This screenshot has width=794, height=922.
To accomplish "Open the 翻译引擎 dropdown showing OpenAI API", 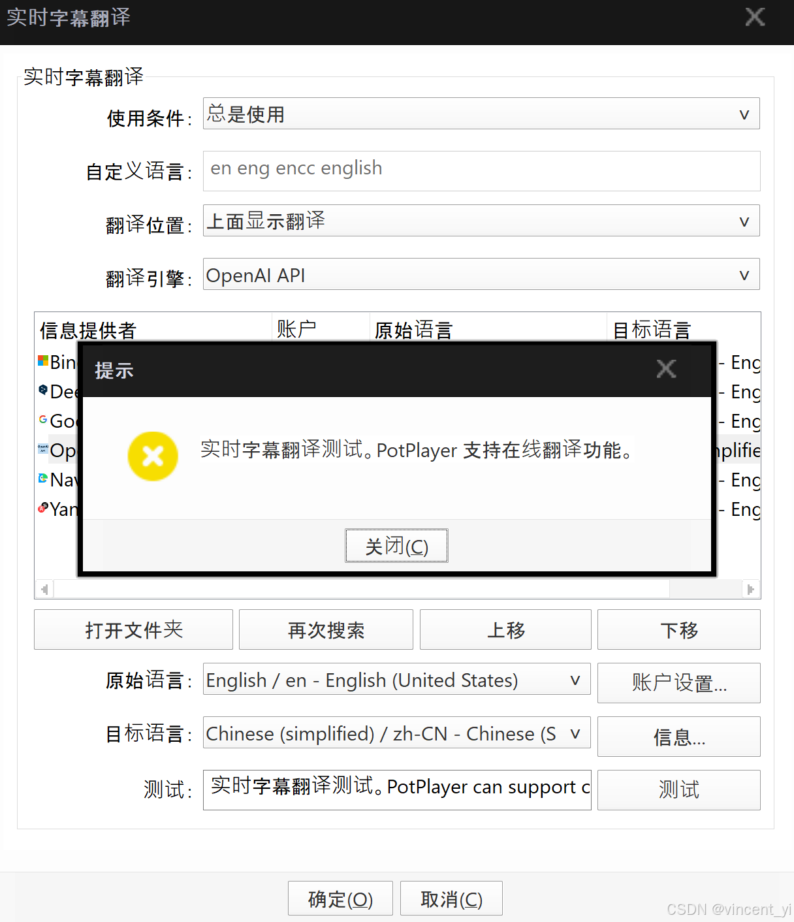I will click(481, 274).
